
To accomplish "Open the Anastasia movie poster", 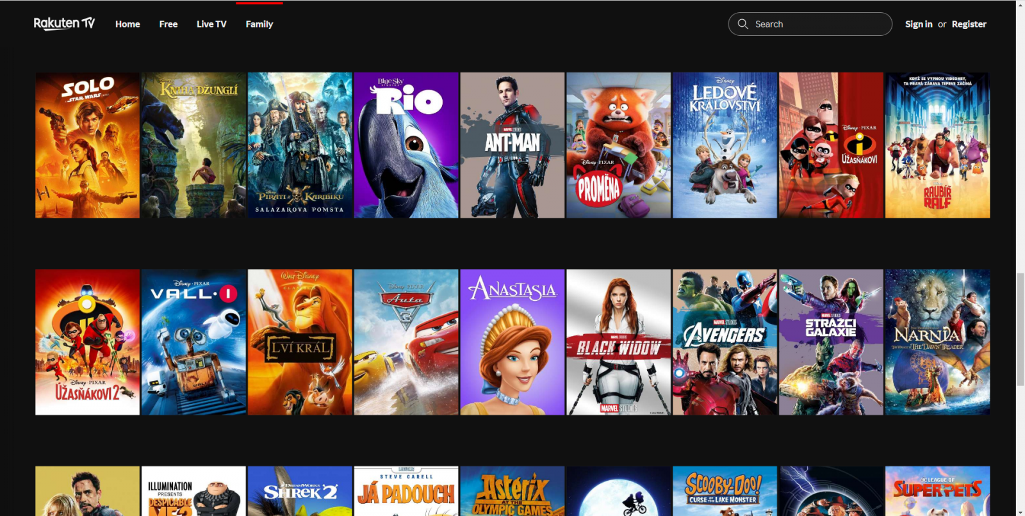I will tap(512, 342).
